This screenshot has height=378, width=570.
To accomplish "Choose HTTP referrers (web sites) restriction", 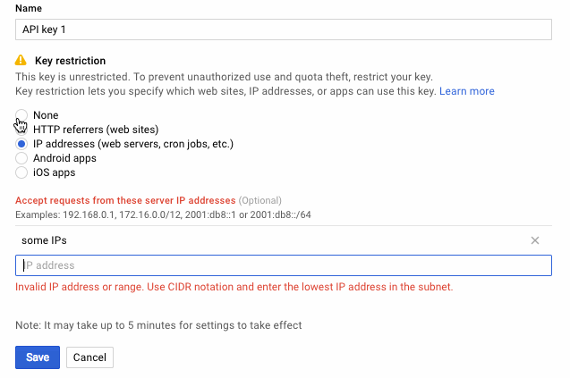I will click(21, 130).
